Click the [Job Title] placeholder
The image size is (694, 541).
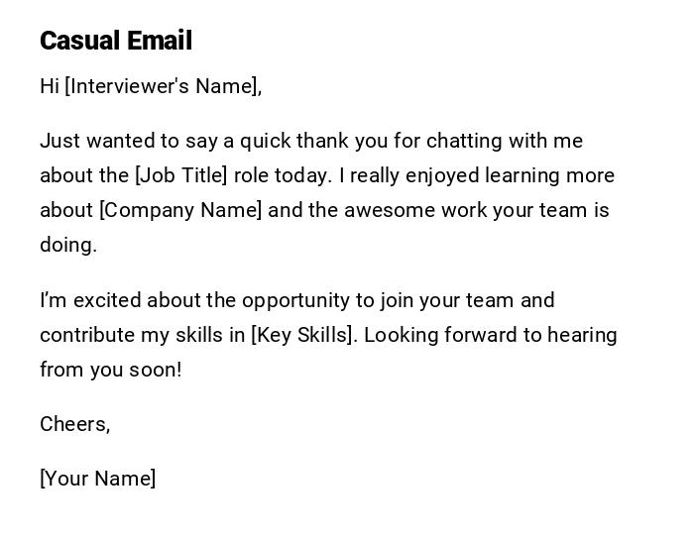[x=180, y=175]
